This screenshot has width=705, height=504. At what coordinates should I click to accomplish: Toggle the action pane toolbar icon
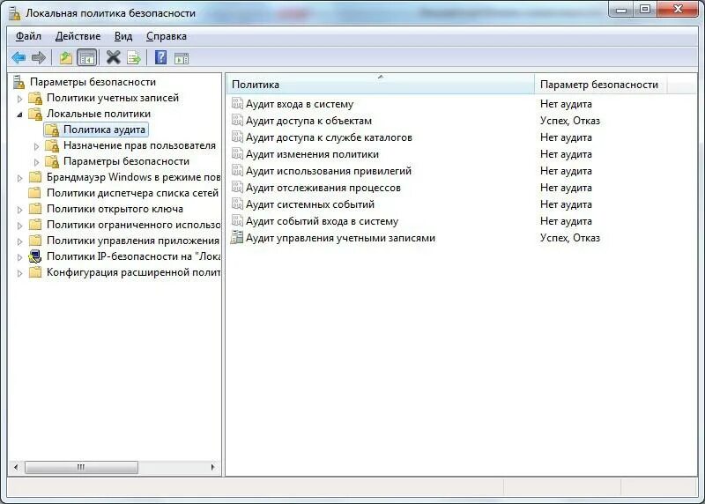coord(182,58)
